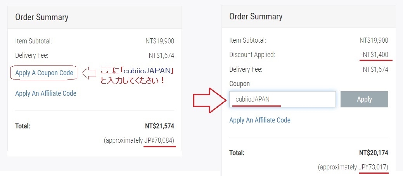This screenshot has width=403, height=176.
Task: Click the -NT$1,400 discount amount
Action: point(374,55)
